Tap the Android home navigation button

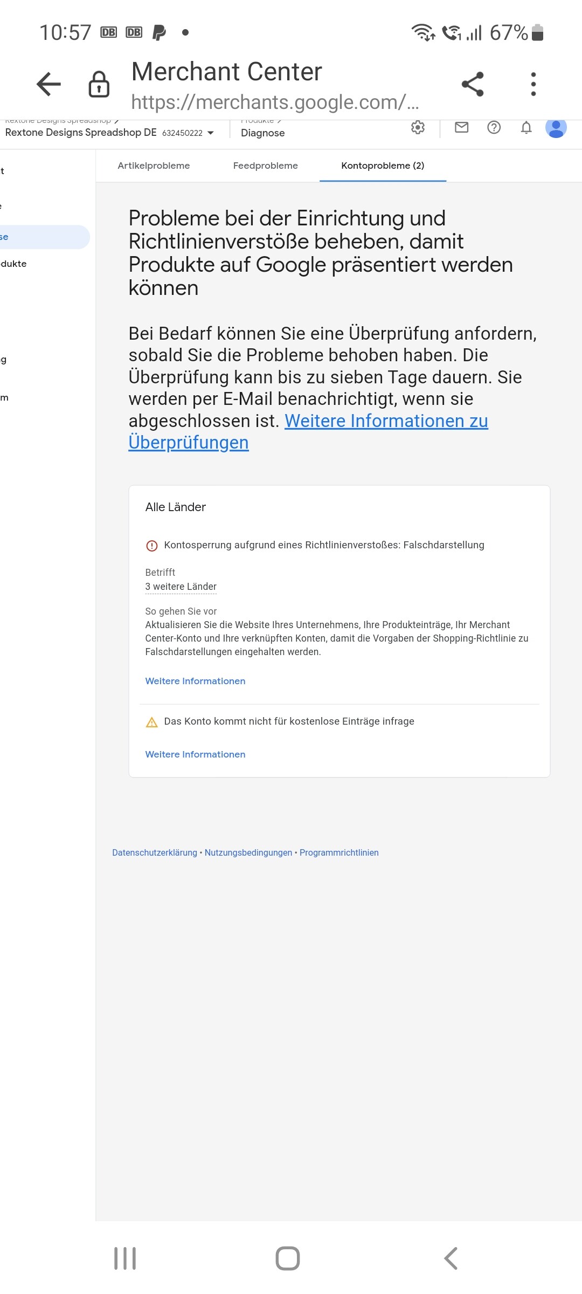click(287, 1258)
